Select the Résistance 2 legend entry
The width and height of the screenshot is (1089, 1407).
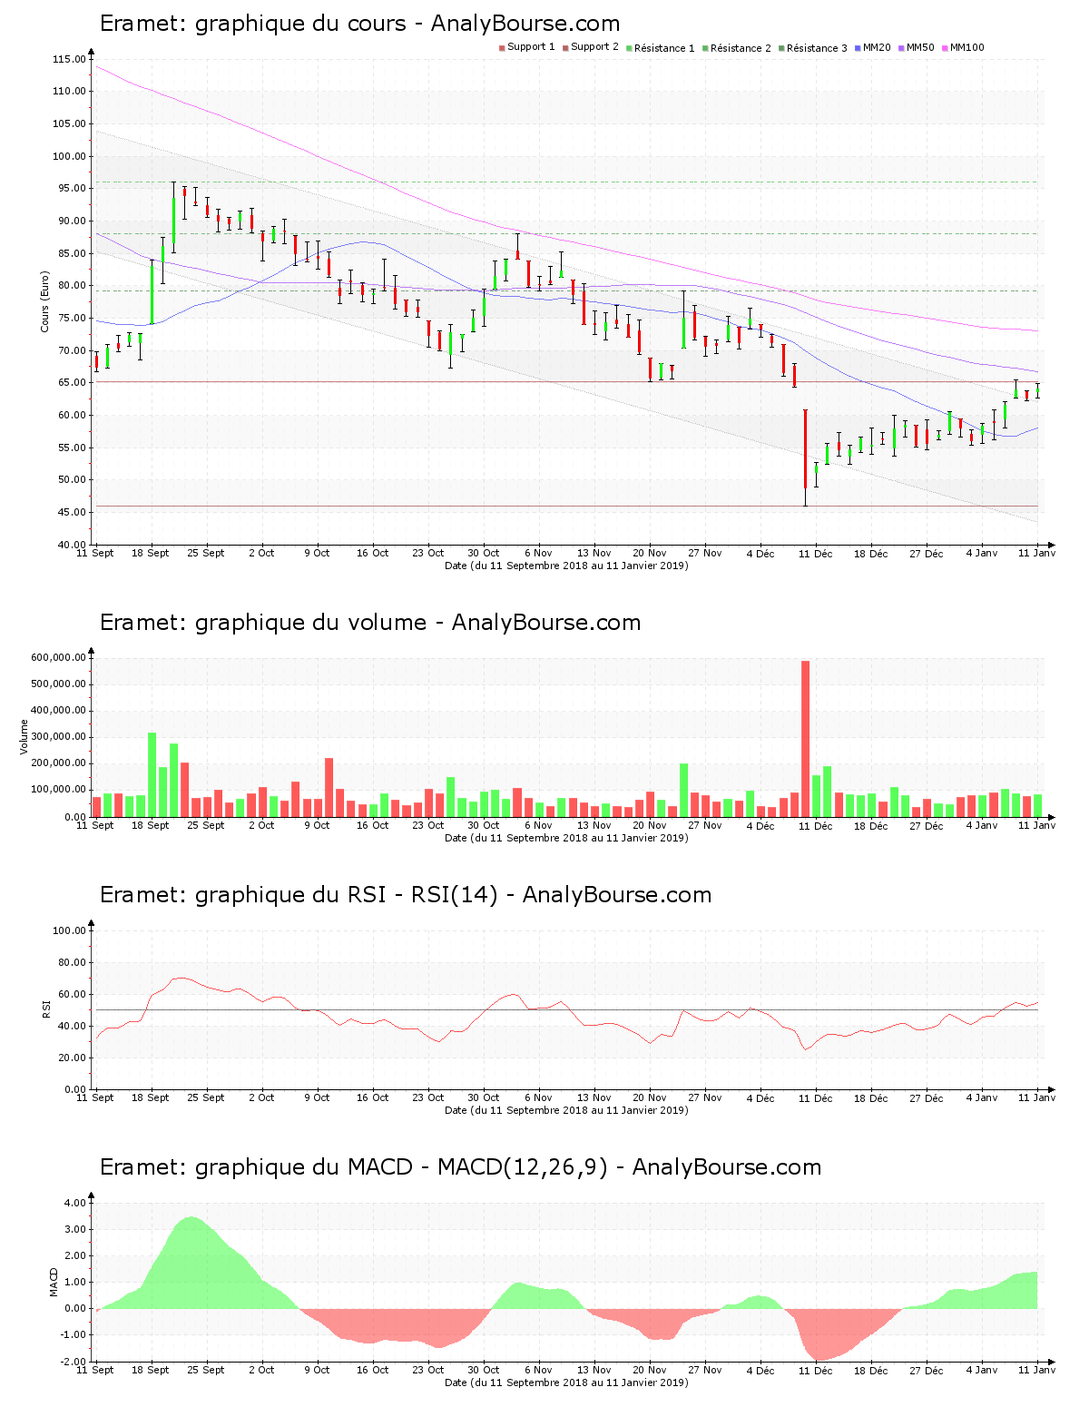[x=741, y=48]
